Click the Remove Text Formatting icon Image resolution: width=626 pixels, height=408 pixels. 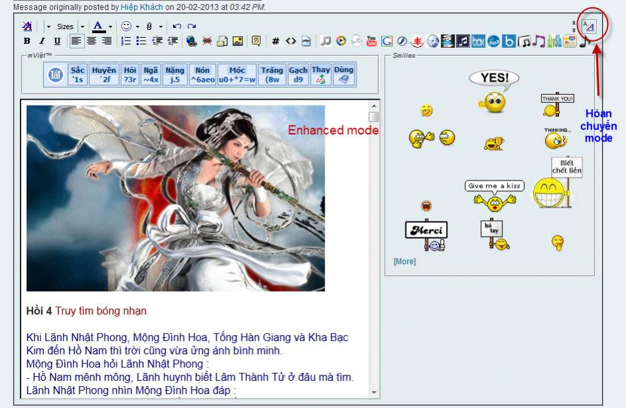[27, 27]
